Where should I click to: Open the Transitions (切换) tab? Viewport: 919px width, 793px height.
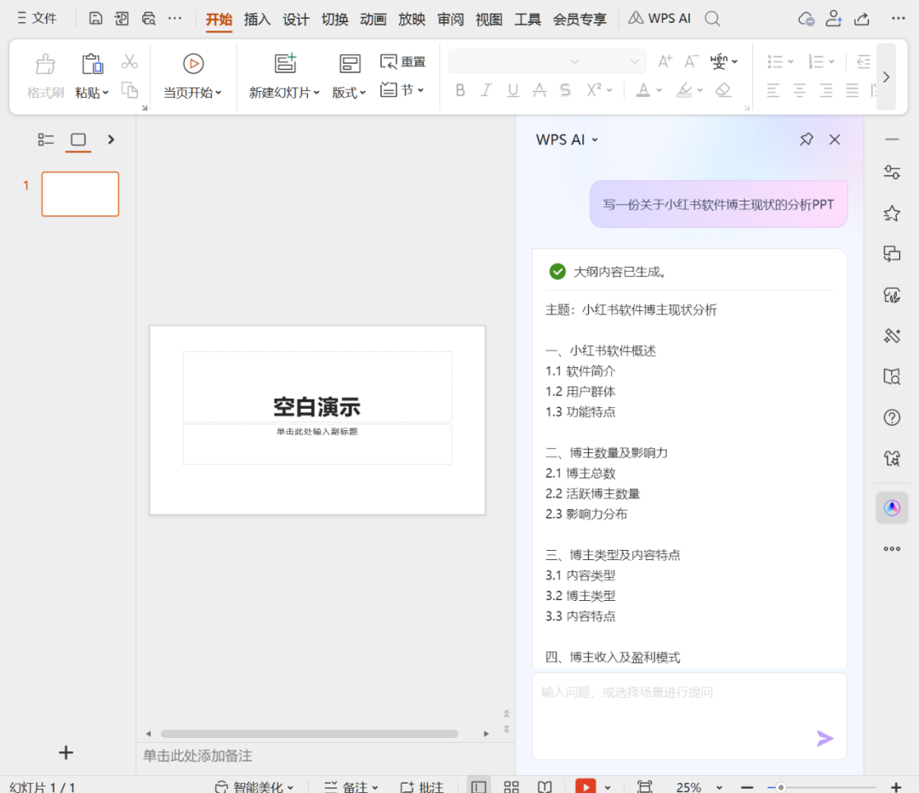(334, 20)
